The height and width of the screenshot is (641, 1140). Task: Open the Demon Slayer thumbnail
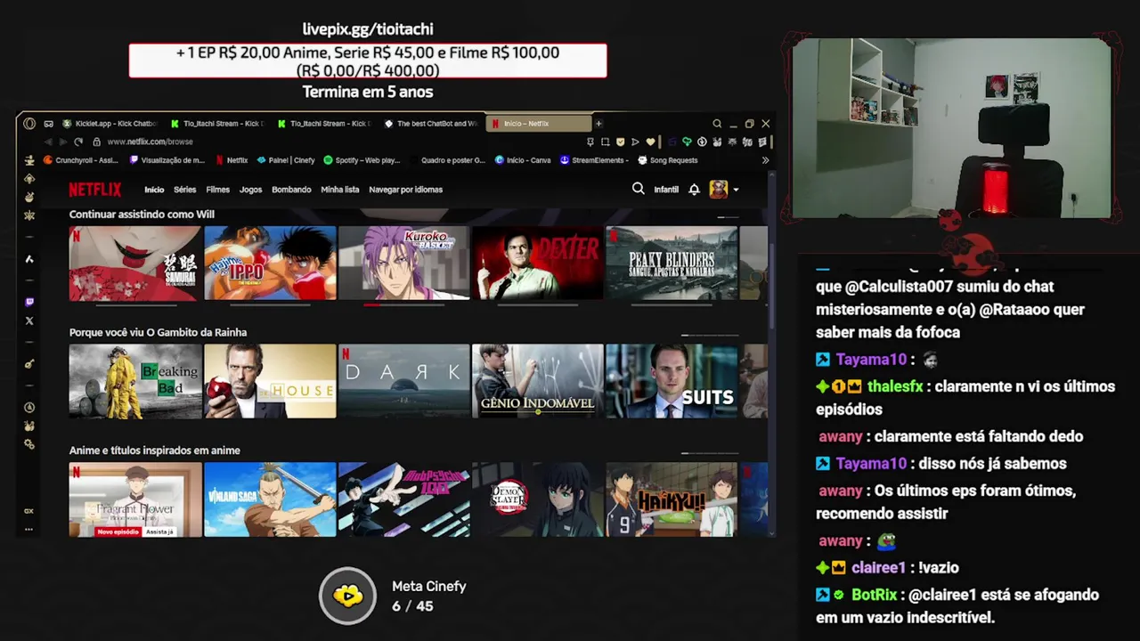pos(538,499)
